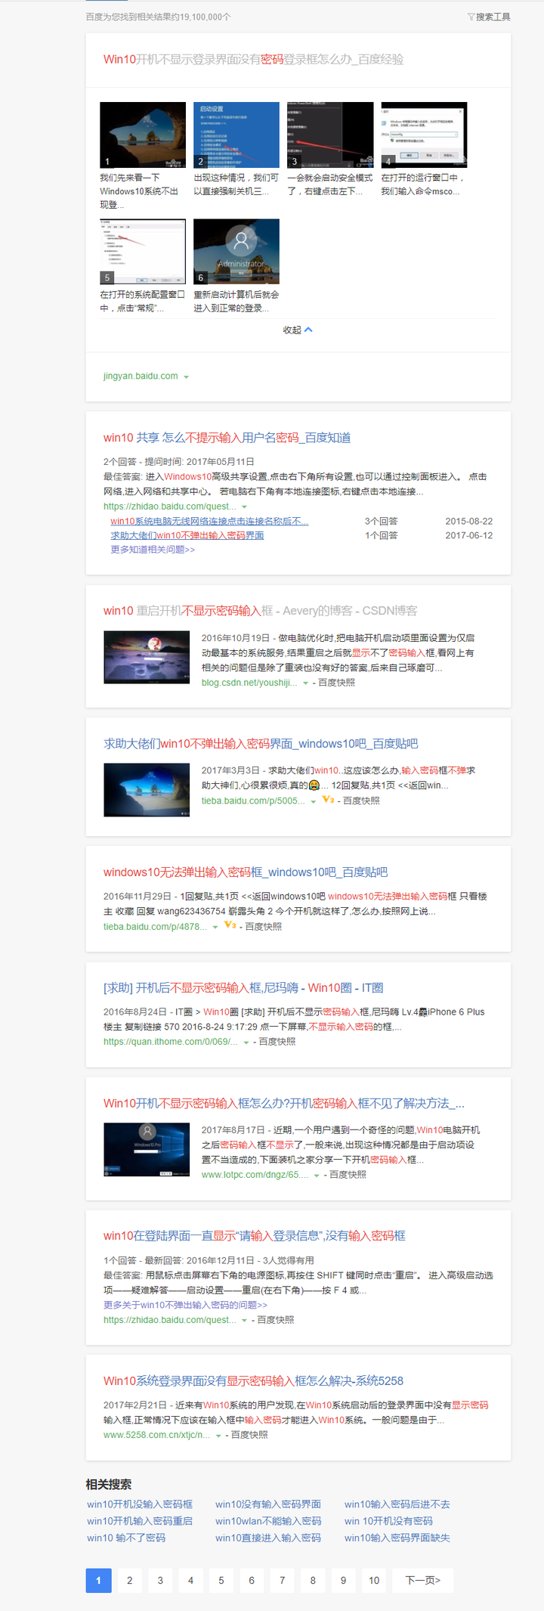Open step 3 thumbnail with dark context menu
This screenshot has height=1611, width=544.
[x=330, y=135]
